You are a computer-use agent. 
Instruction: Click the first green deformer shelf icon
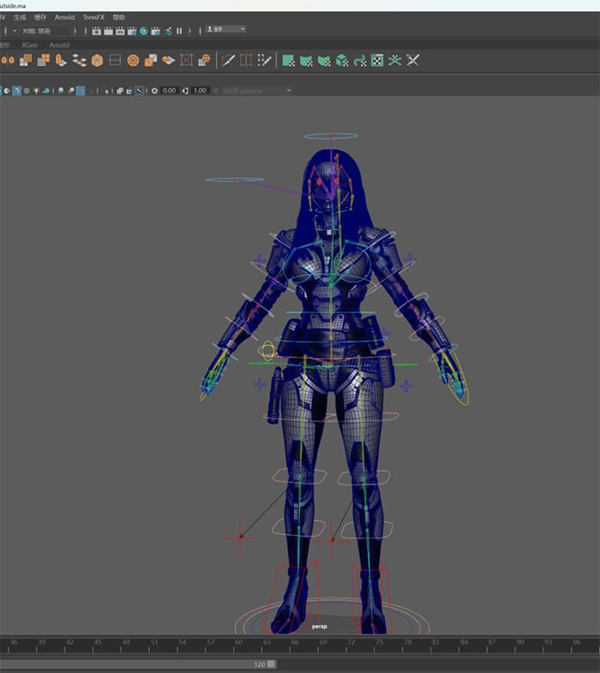[289, 60]
